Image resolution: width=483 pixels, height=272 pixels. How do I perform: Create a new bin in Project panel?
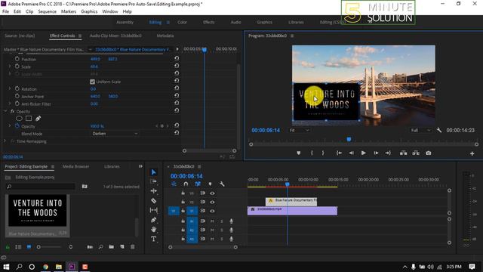click(x=111, y=247)
